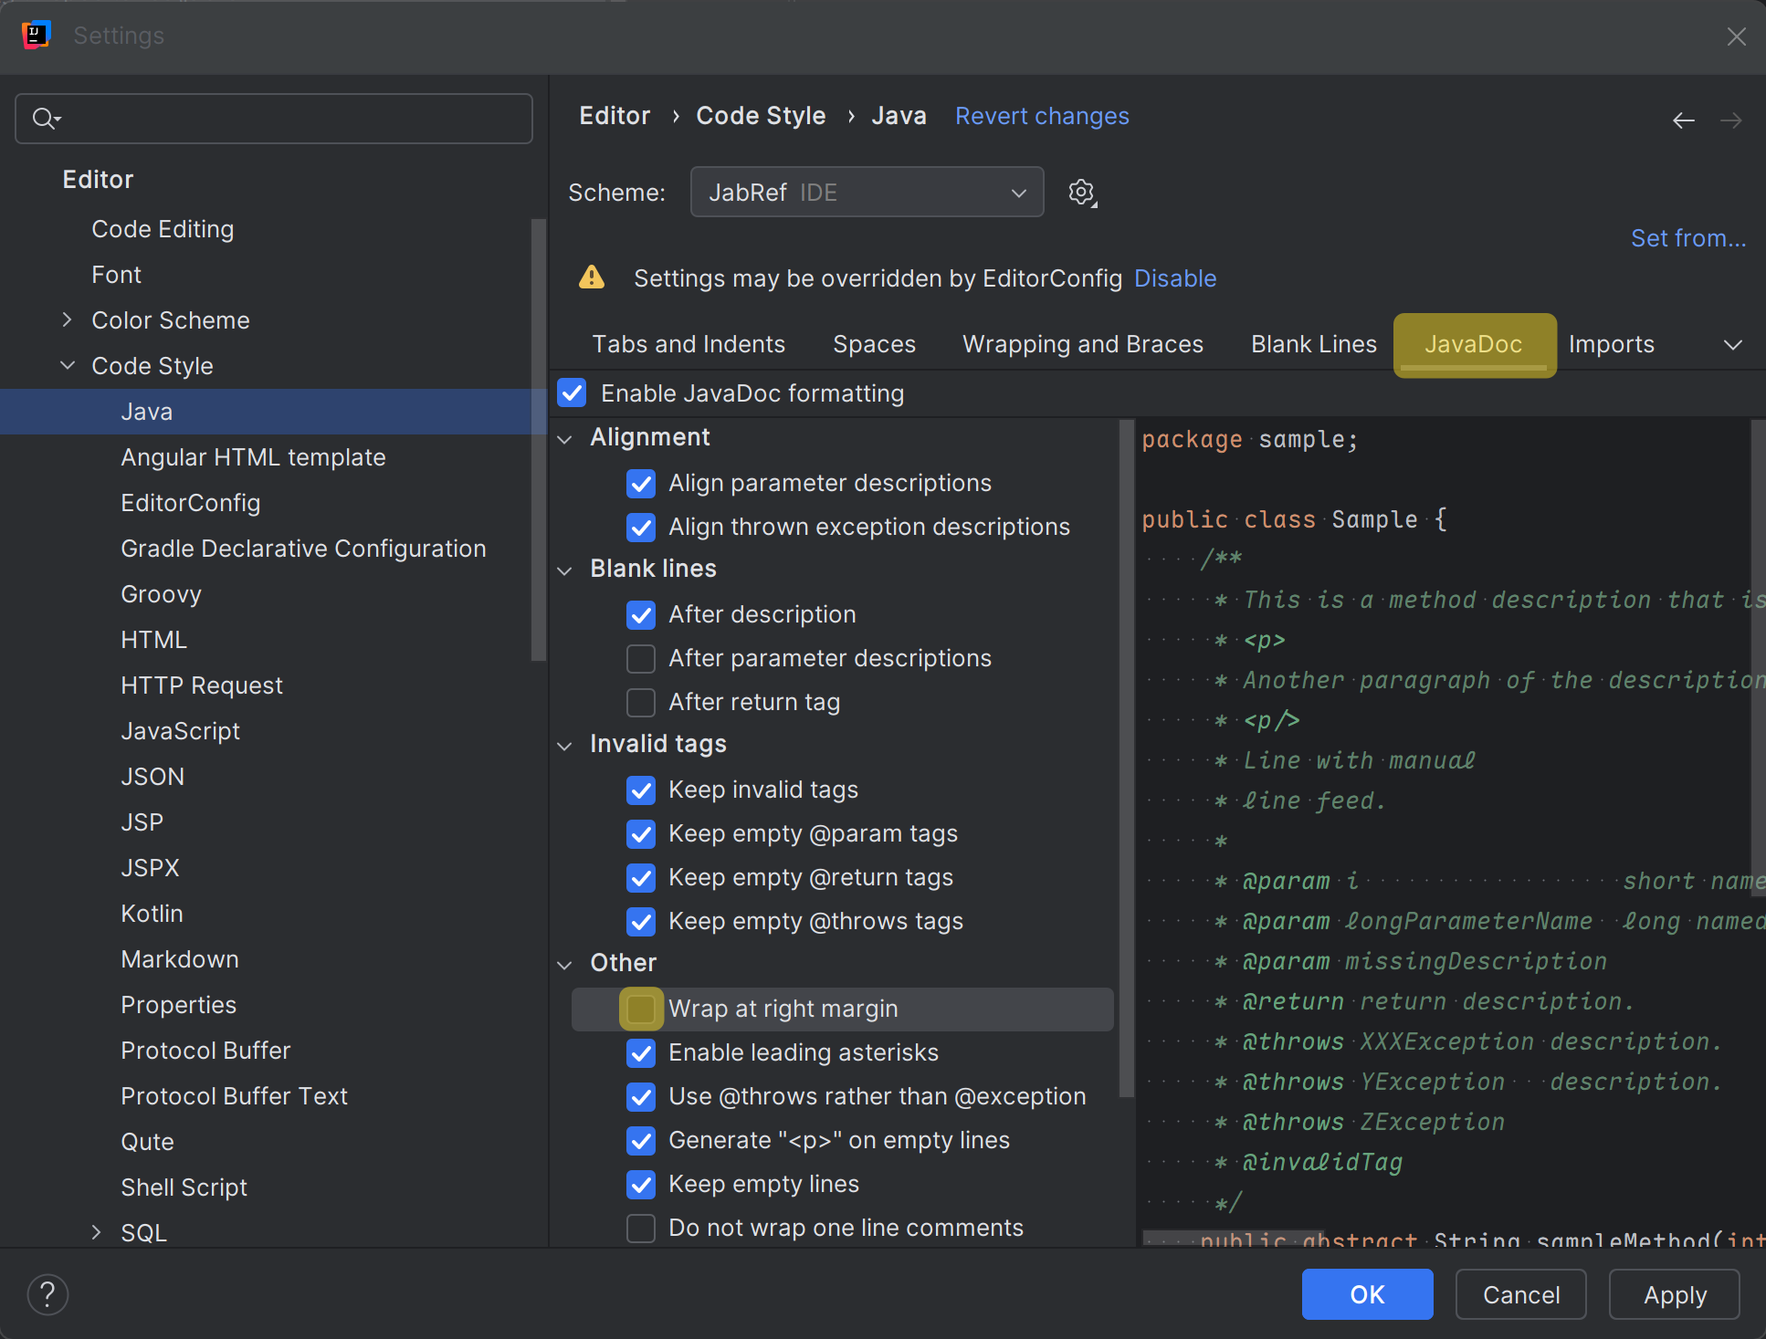
Task: Enable After parameter descriptions checkbox
Action: (x=641, y=658)
